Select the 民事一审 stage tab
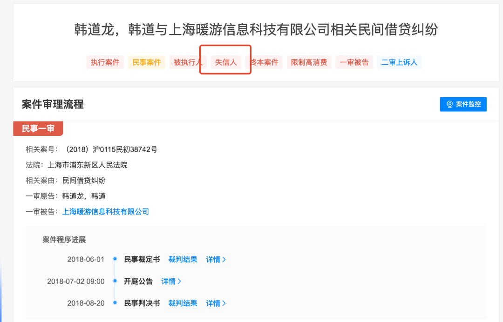The height and width of the screenshot is (322, 503). click(x=38, y=128)
